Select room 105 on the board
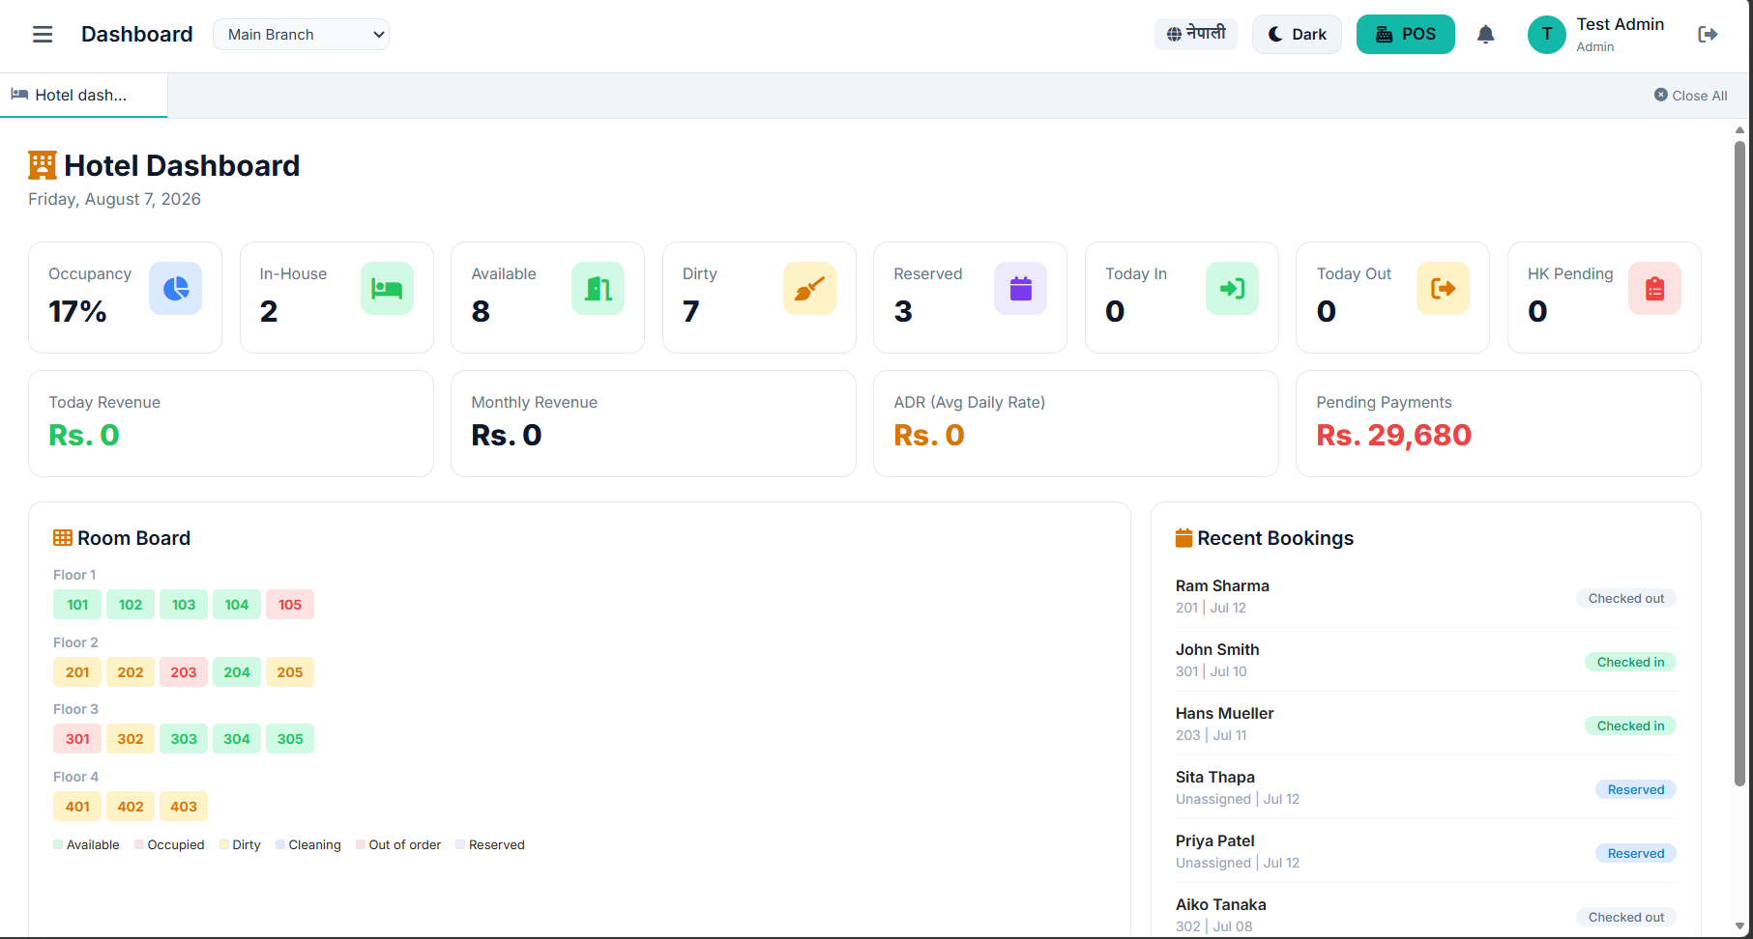The width and height of the screenshot is (1753, 939). pos(290,605)
